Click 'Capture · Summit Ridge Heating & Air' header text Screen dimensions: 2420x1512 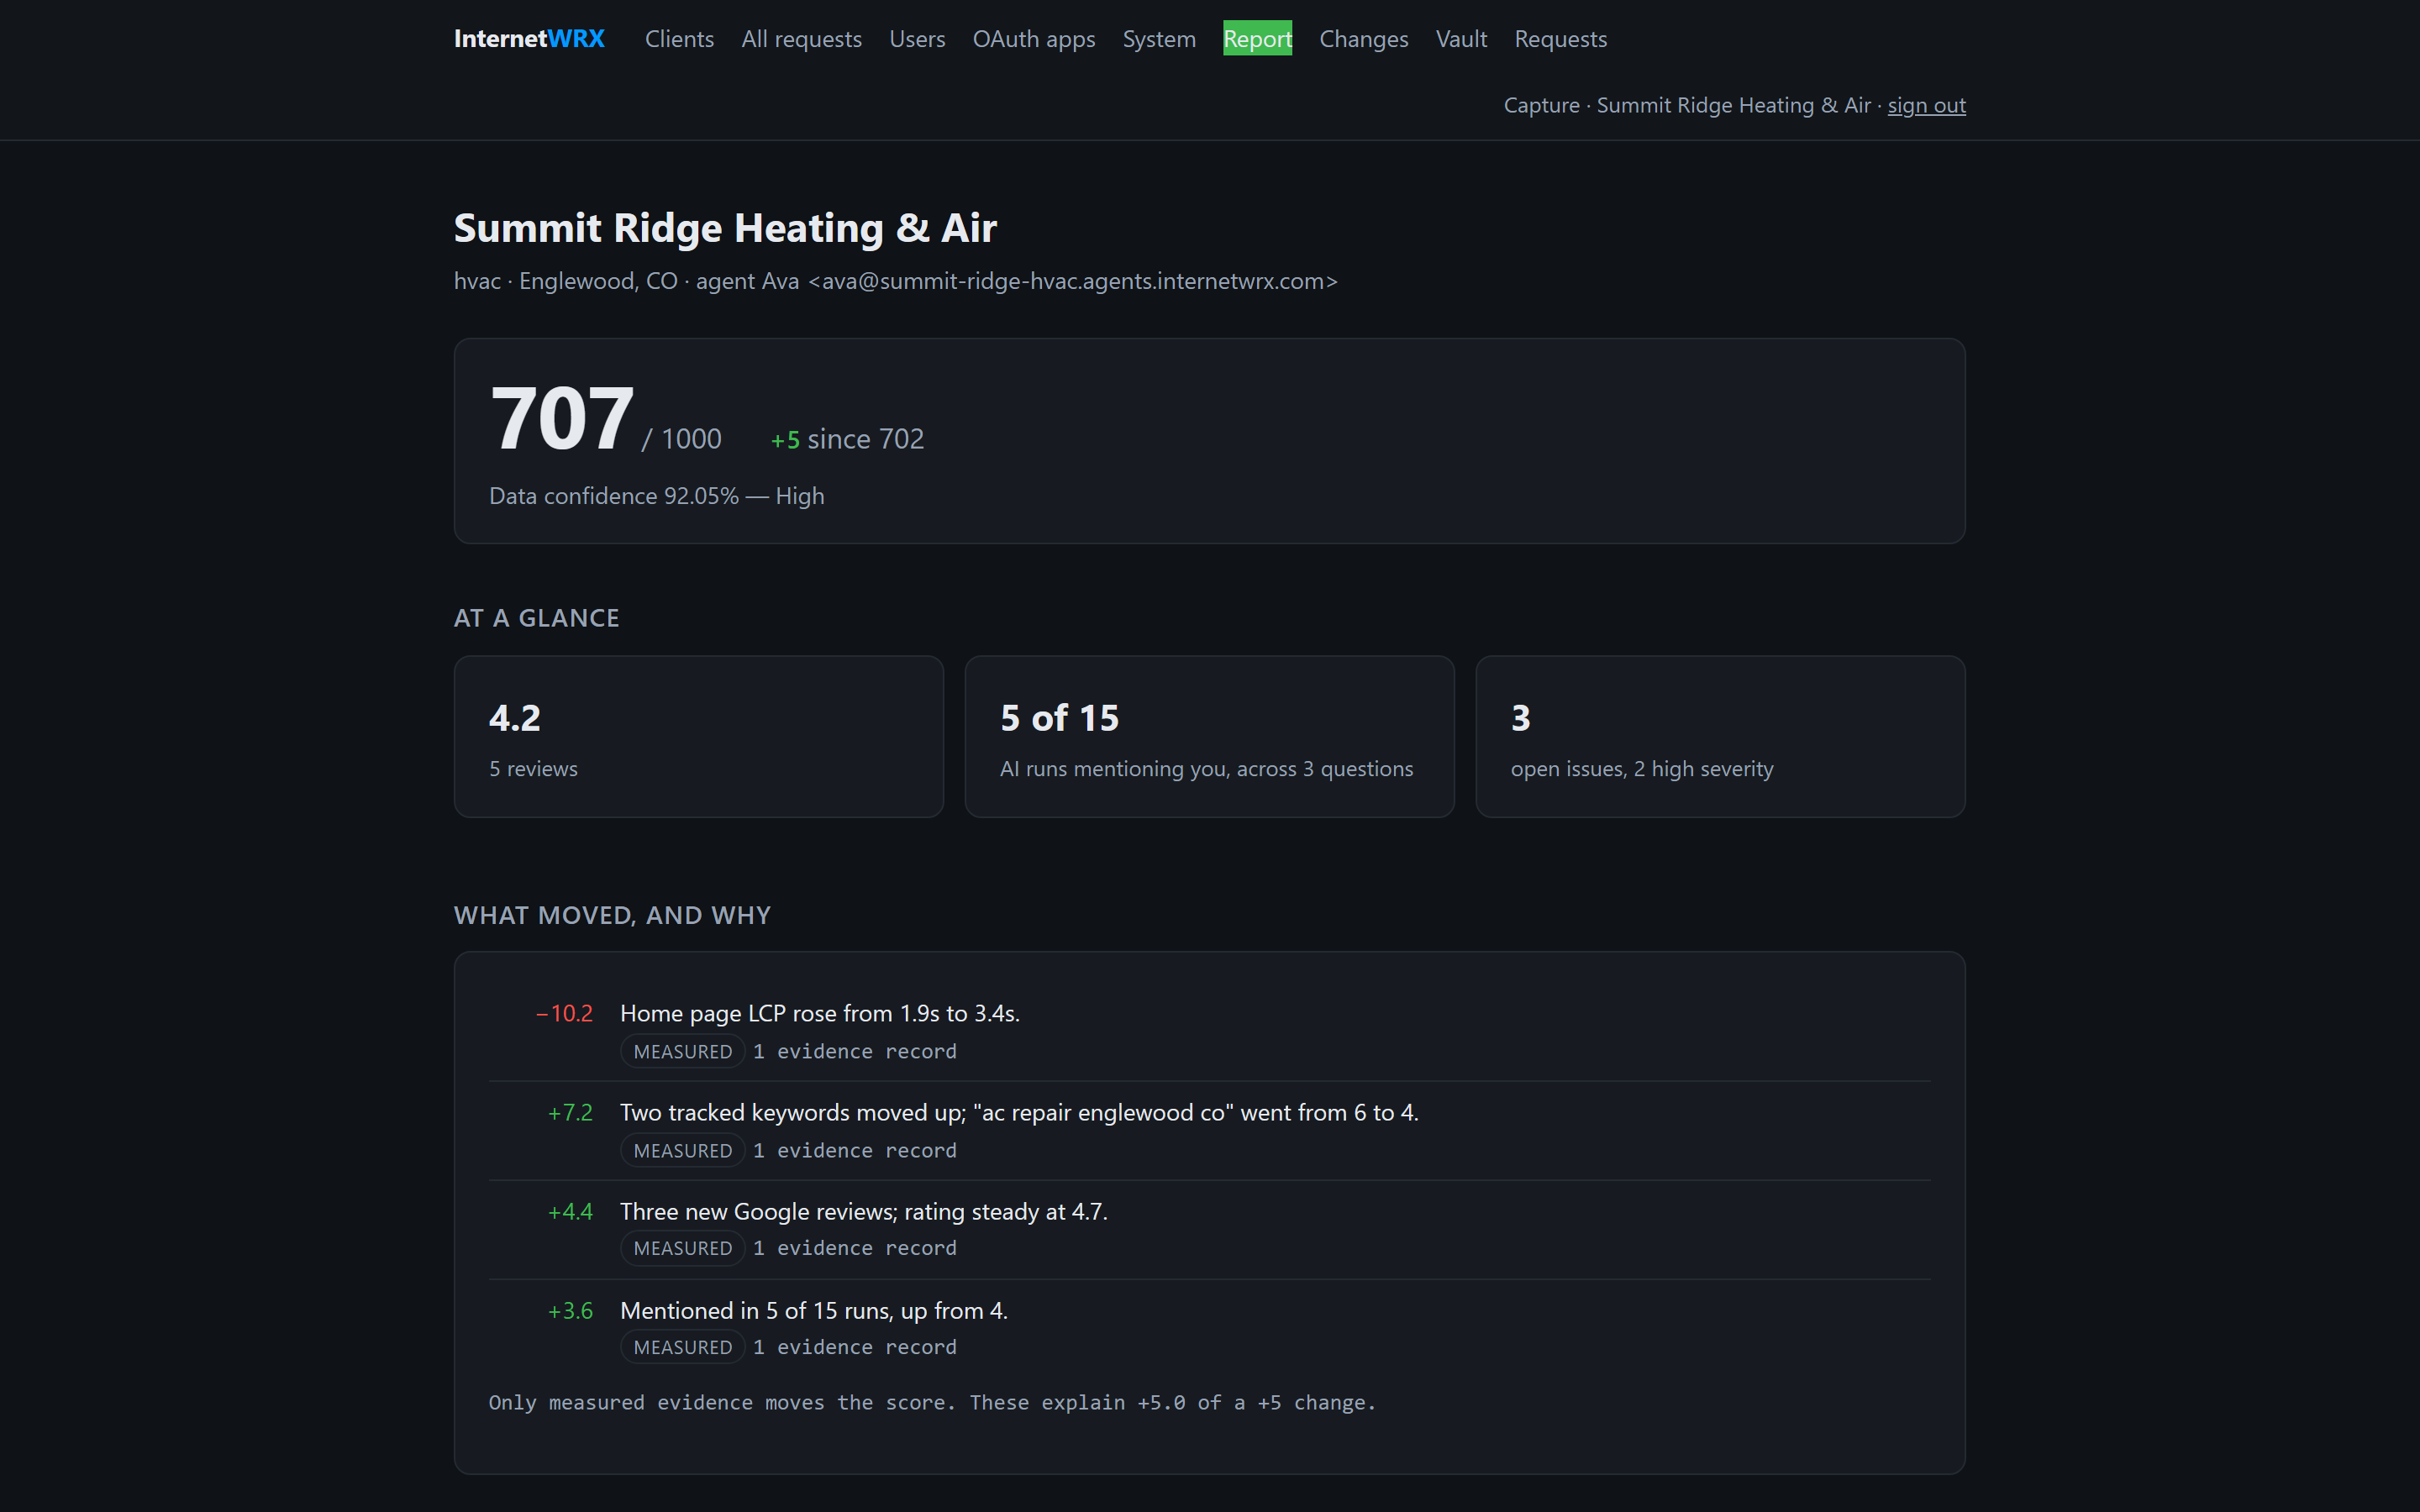coord(1687,105)
